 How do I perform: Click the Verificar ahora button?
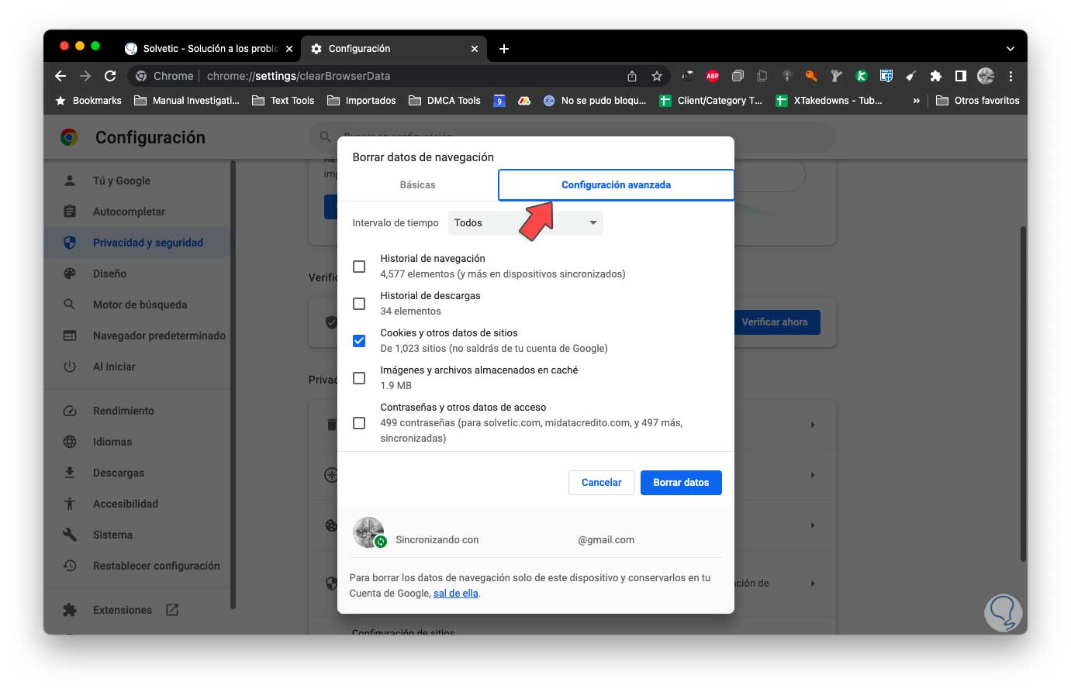(775, 322)
